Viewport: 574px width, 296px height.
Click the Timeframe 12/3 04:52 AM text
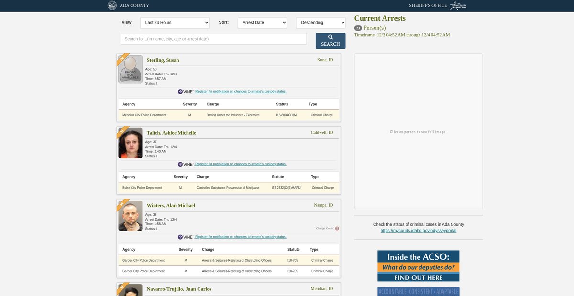tap(402, 35)
